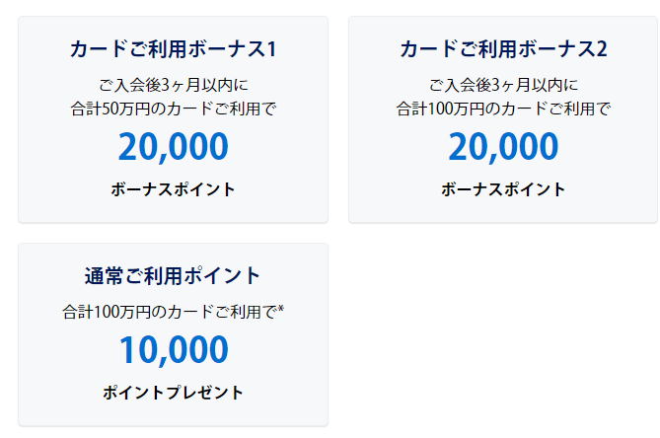Screen dimensions: 660x438
Task: Click ご入会後3ヶ月以内に text in ボーナス1 card
Action: click(173, 84)
